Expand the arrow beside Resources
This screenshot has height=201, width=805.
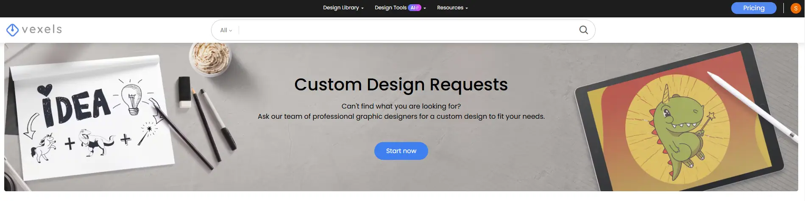tap(467, 8)
